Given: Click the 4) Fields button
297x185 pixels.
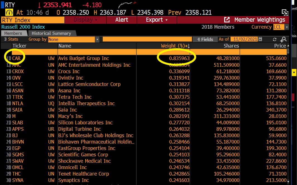Looking at the screenshot, I should pos(205,39).
